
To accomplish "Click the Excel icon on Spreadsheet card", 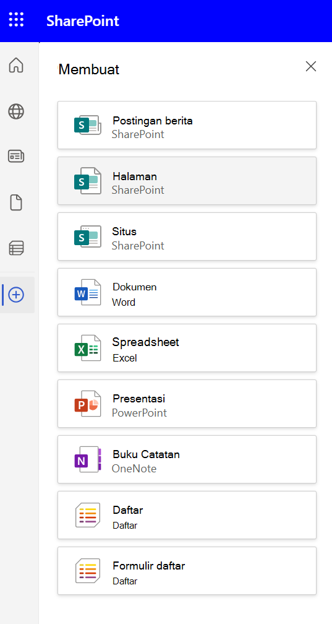I will (87, 348).
